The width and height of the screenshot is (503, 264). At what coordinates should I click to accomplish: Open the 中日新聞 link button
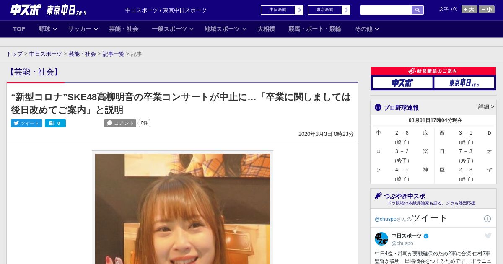click(x=277, y=10)
